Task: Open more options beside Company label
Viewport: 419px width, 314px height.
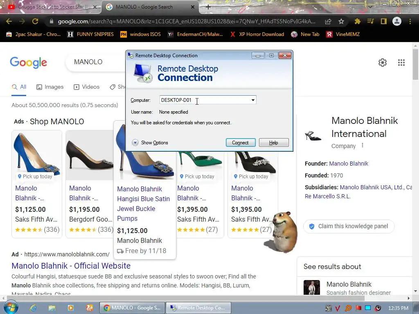Action: [363, 145]
